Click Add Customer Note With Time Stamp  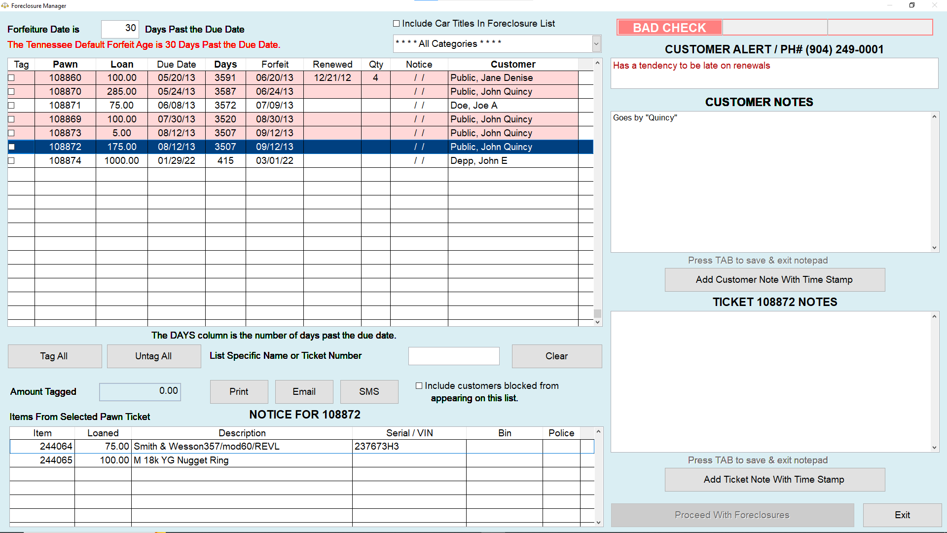point(774,280)
